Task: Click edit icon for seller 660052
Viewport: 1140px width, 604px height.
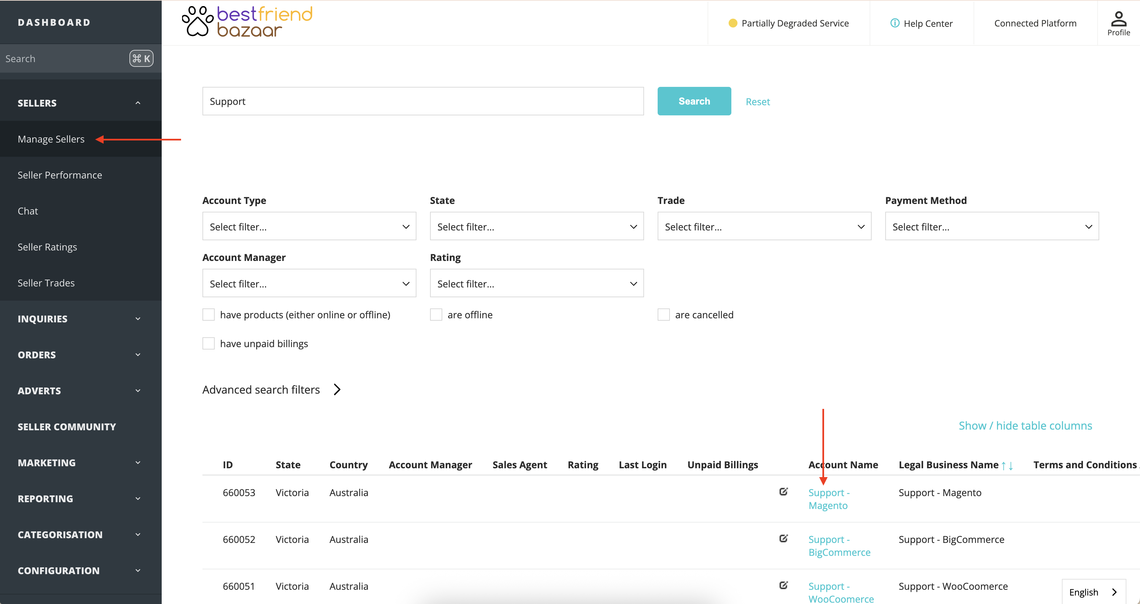Action: tap(783, 539)
